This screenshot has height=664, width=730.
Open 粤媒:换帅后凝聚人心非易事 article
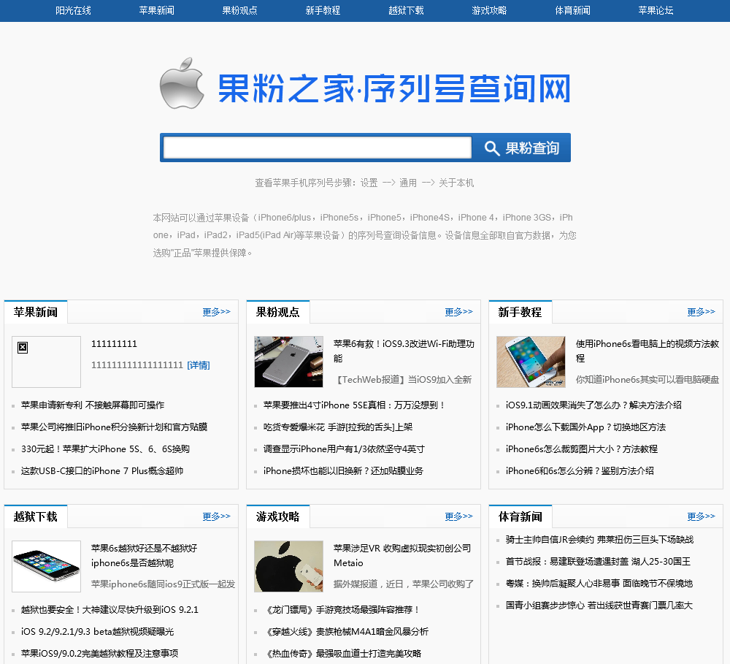point(599,583)
